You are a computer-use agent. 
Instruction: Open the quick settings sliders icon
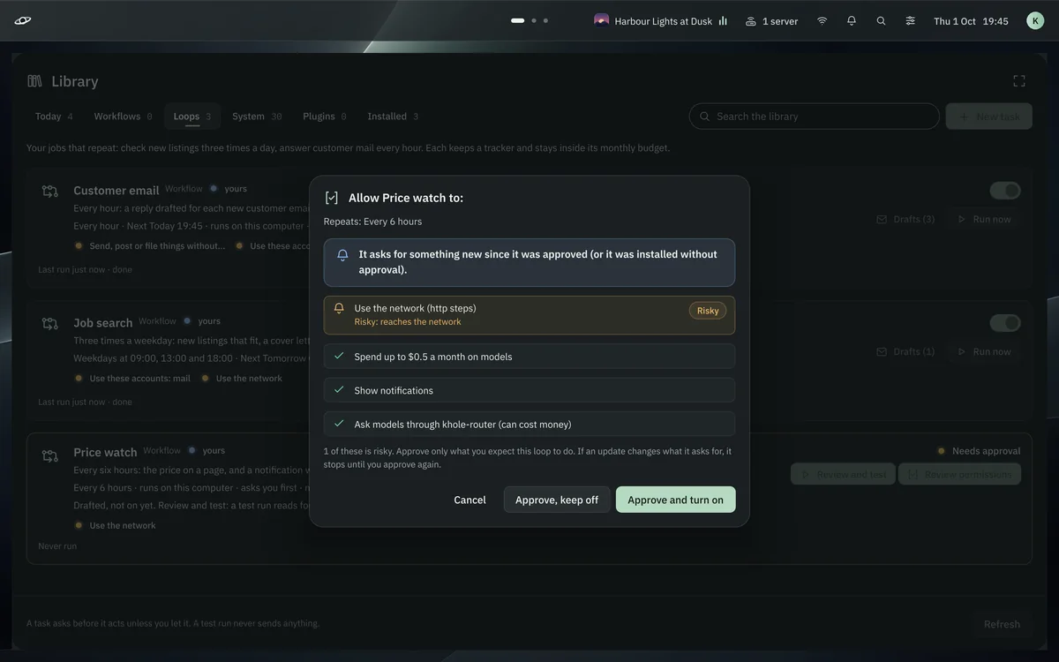tap(910, 20)
